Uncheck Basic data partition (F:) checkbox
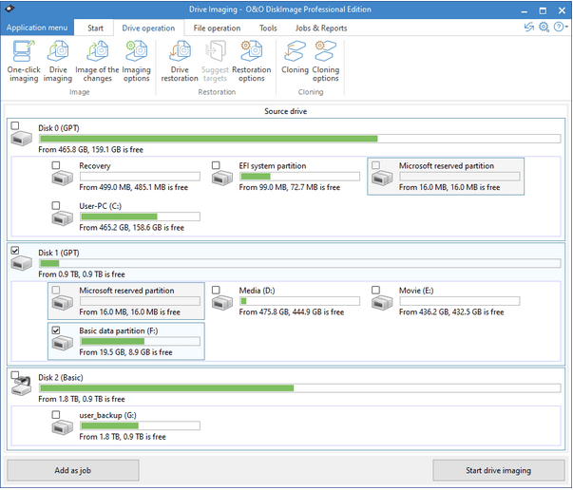Screen dimensions: 573x490 [x=55, y=330]
